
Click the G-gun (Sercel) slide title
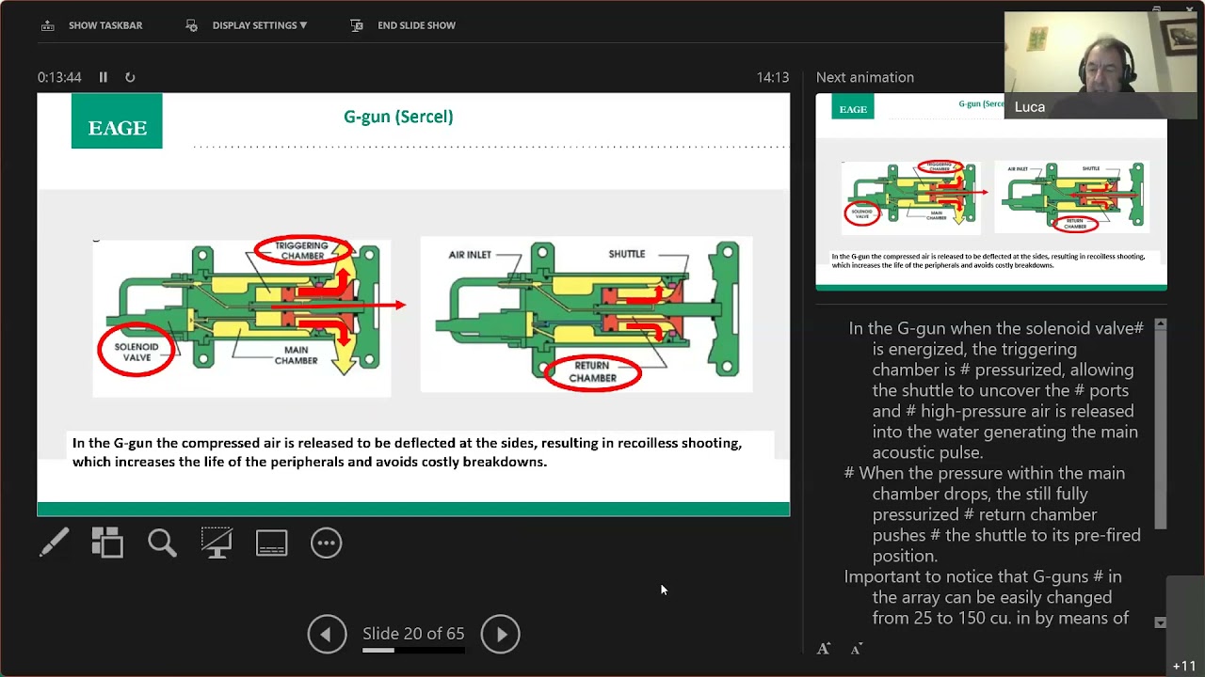coord(398,117)
